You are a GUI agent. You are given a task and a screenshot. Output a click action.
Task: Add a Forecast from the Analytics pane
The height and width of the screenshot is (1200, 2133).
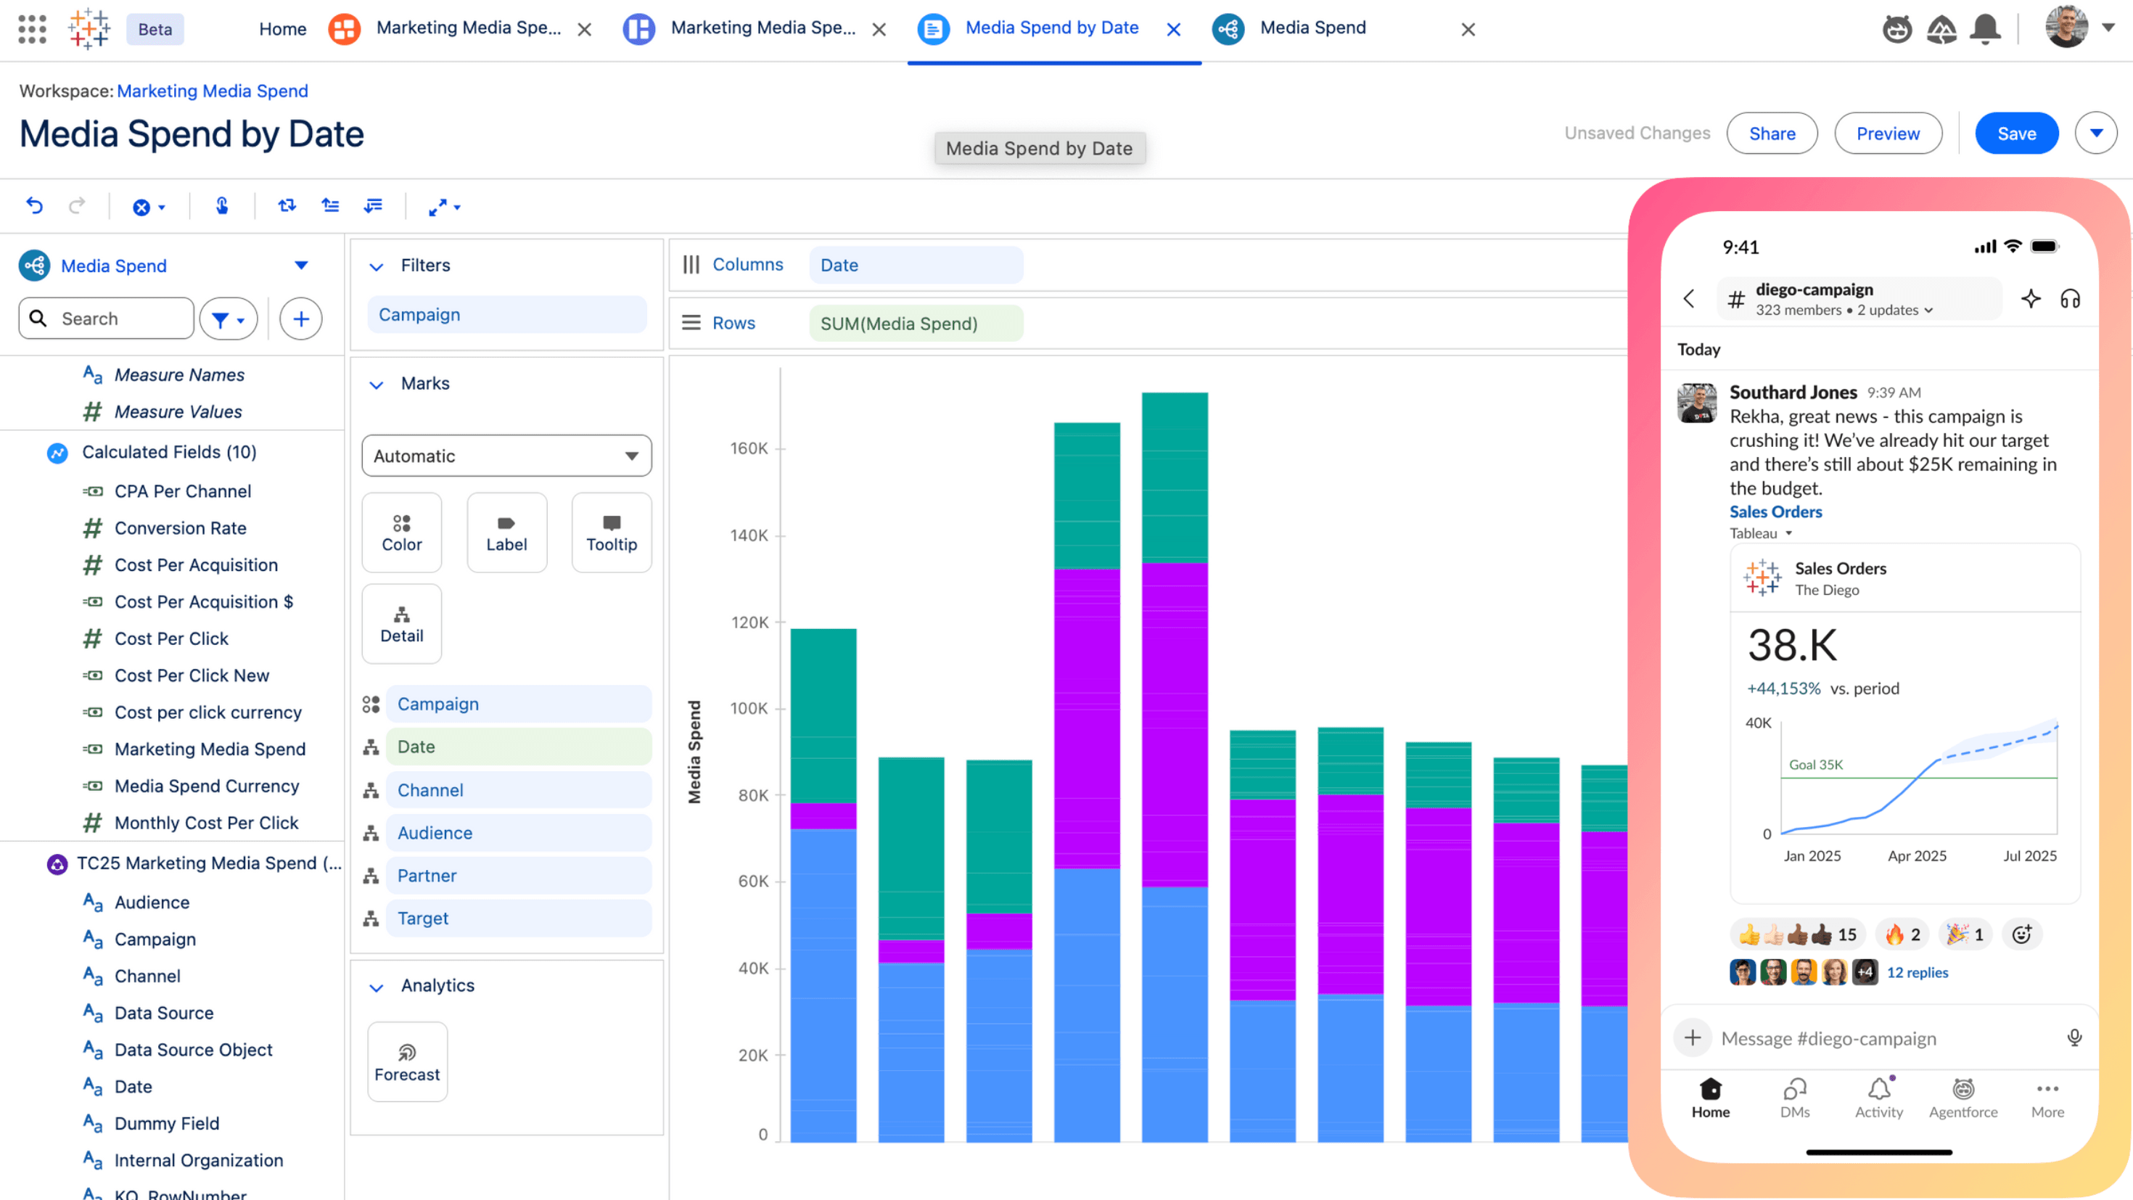click(406, 1061)
